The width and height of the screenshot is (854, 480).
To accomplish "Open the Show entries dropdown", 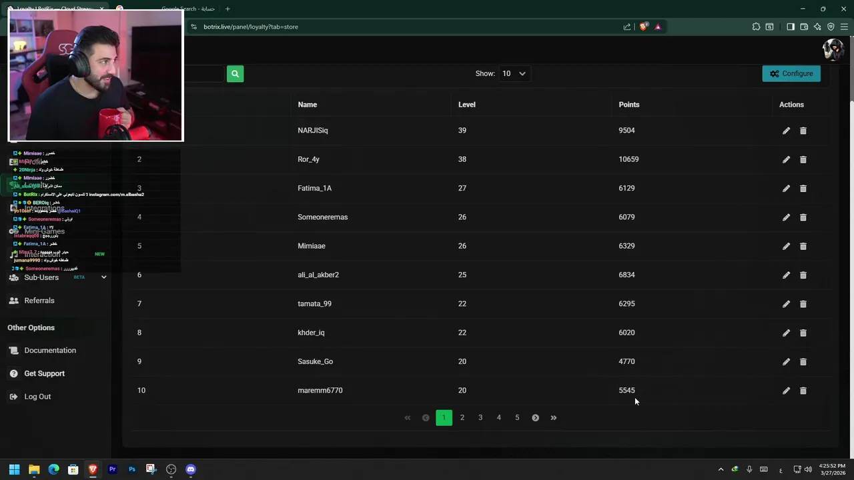I will (x=514, y=74).
